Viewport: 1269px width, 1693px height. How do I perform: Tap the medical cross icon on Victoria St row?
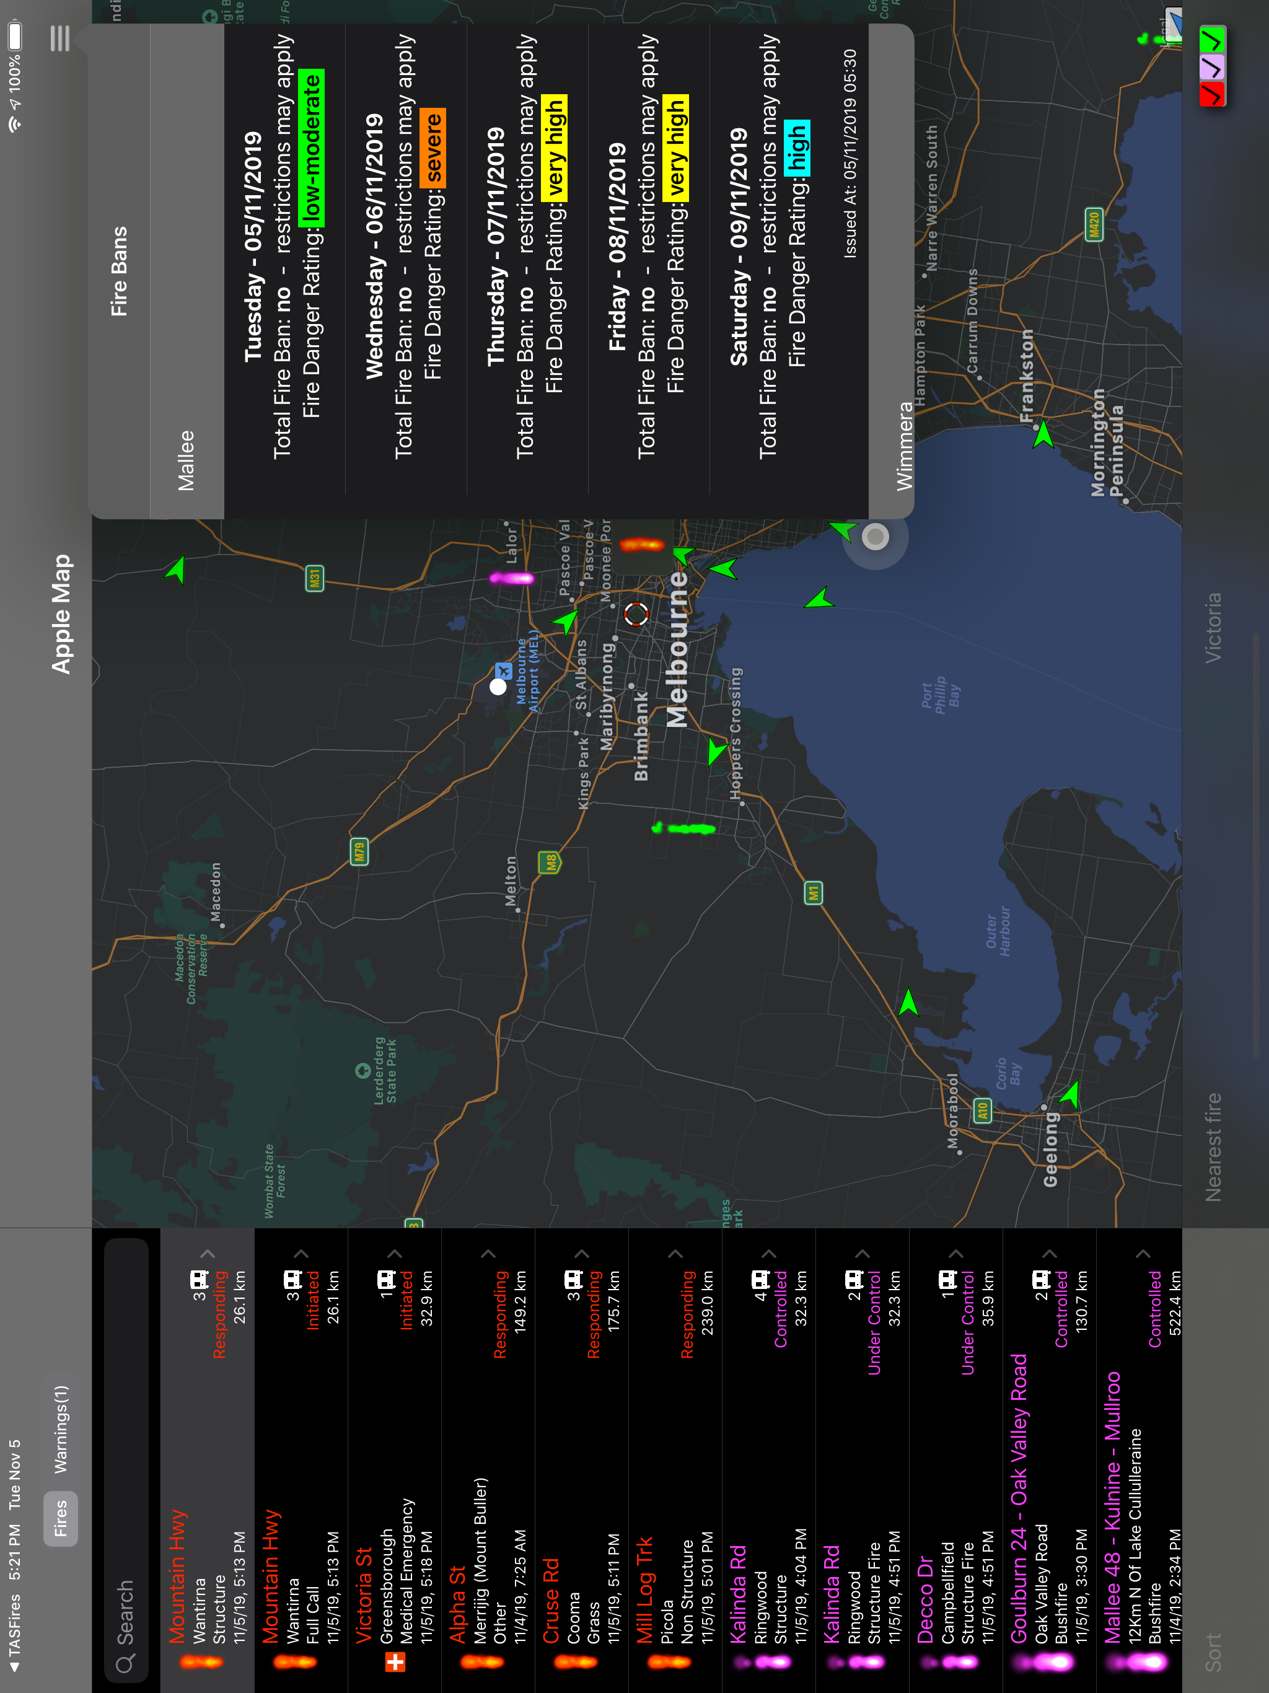pos(395,1661)
